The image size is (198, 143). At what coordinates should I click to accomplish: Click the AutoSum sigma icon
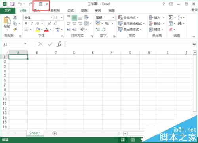pyautogui.click(x=171, y=17)
